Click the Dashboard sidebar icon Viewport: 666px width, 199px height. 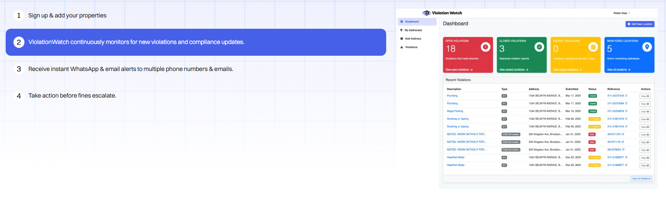pyautogui.click(x=401, y=21)
